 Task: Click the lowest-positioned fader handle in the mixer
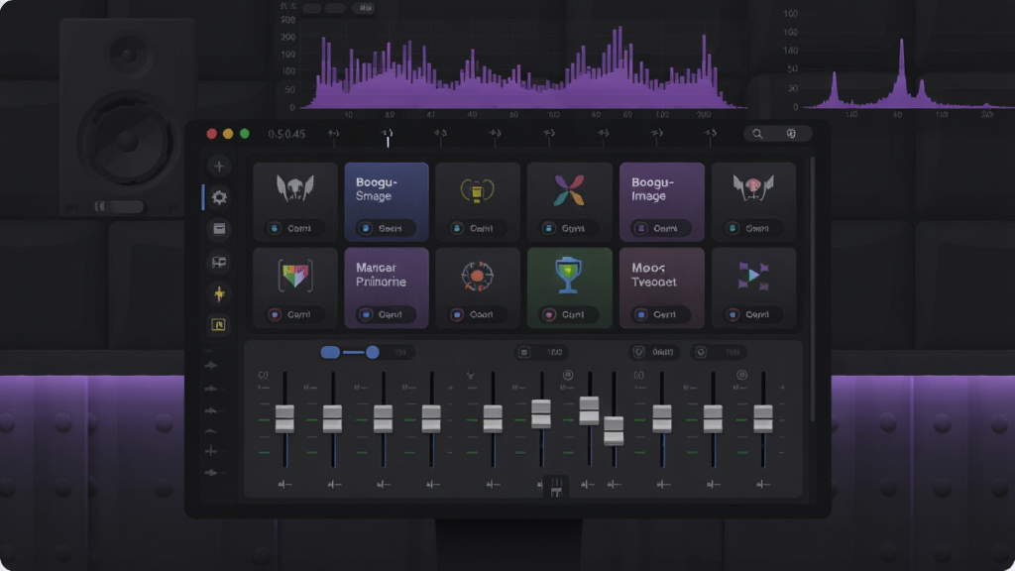[614, 430]
